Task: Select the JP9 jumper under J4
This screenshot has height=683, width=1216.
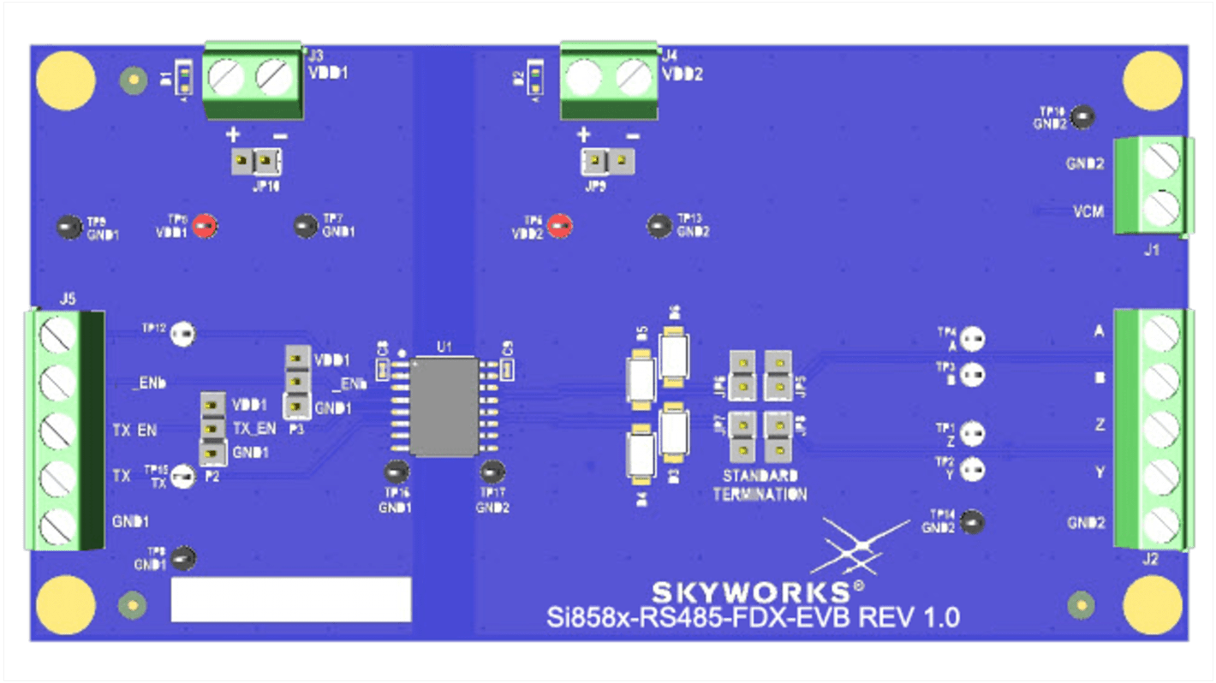Action: click(x=608, y=160)
